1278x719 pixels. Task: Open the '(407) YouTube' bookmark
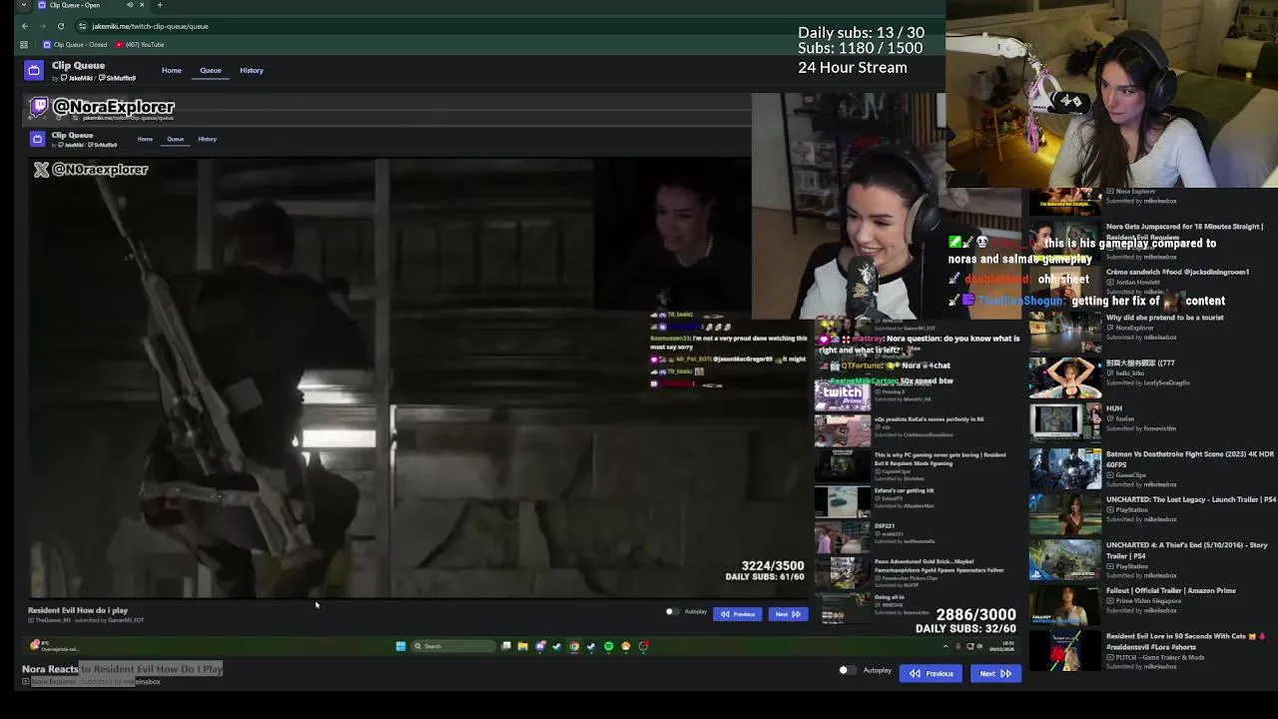click(x=140, y=45)
